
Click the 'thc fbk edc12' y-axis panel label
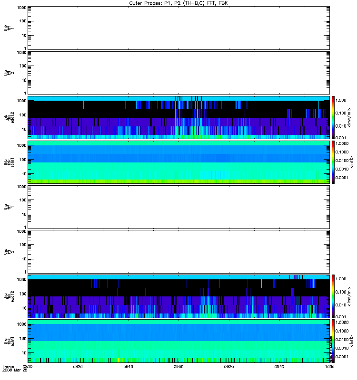pos(9,296)
